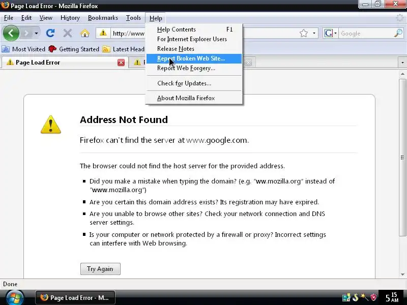Bookmark this page with the star icon
The width and height of the screenshot is (407, 305).
(304, 34)
